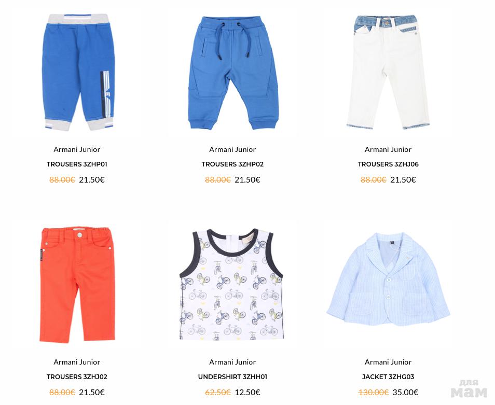Click the 35.00€ jacket sale price

(x=405, y=393)
